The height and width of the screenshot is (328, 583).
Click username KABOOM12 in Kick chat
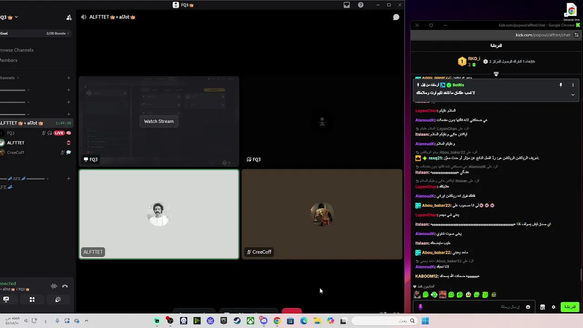pyautogui.click(x=427, y=276)
